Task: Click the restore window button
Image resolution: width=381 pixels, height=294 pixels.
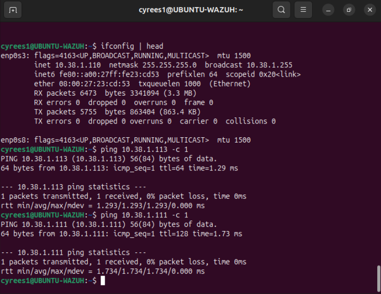Action: (x=349, y=9)
